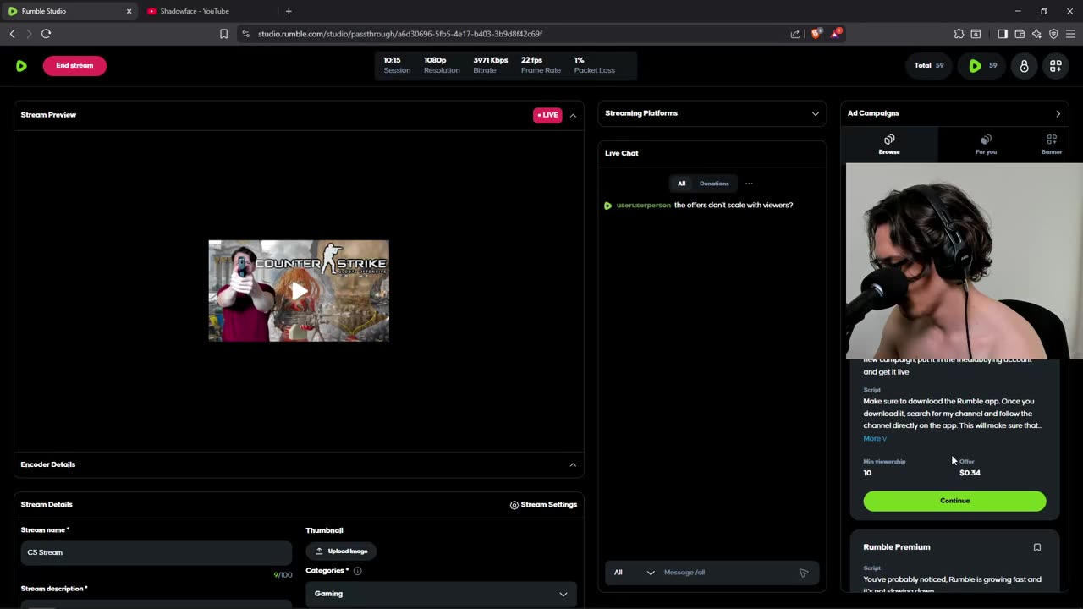Viewport: 1083px width, 609px height.
Task: Share the page via share icon
Action: [x=795, y=34]
